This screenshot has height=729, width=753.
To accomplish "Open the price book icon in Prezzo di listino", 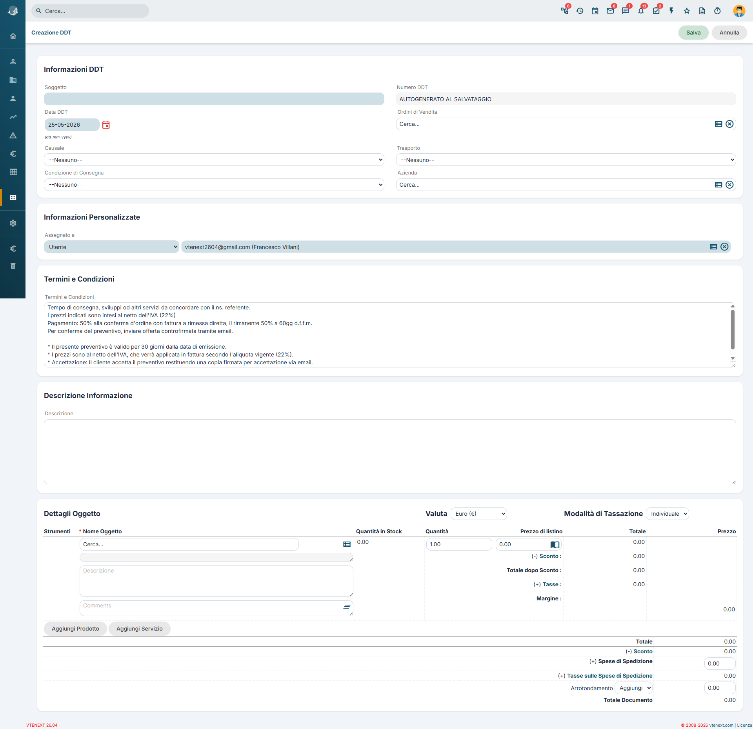I will click(x=555, y=544).
